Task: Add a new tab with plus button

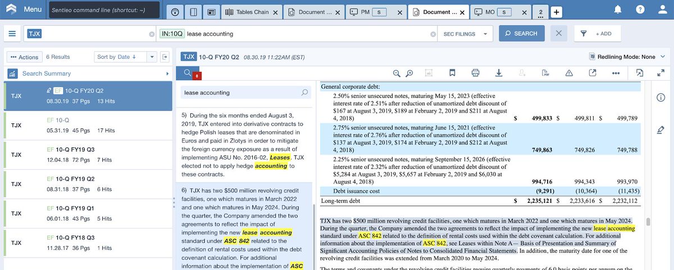Action: pos(556,12)
